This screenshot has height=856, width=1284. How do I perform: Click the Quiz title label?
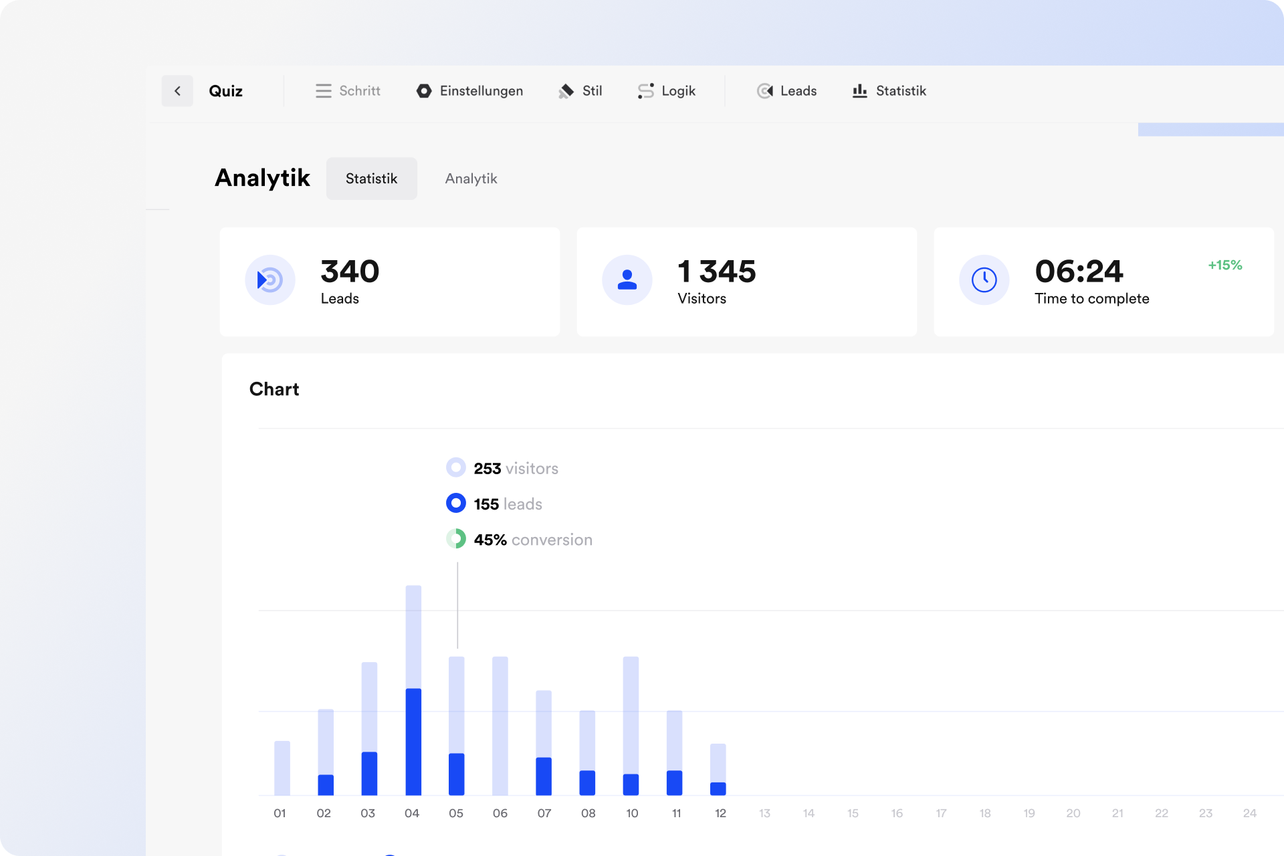pos(225,91)
